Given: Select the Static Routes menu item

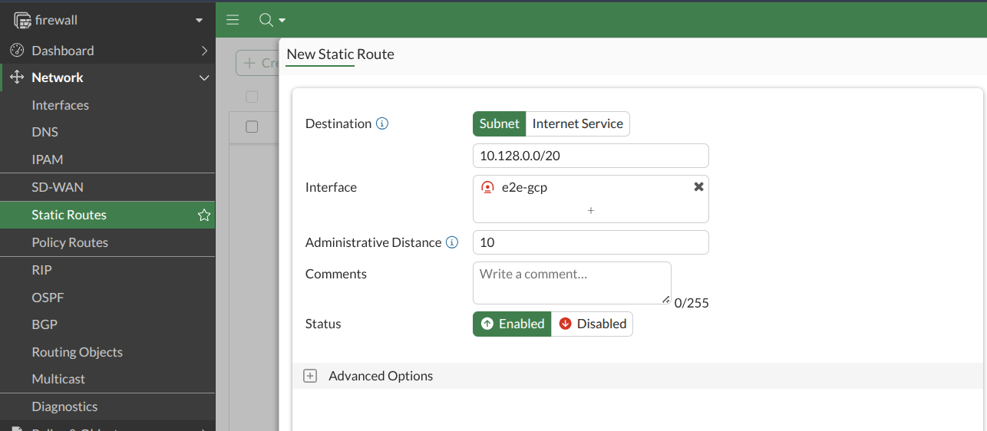Looking at the screenshot, I should tap(107, 215).
